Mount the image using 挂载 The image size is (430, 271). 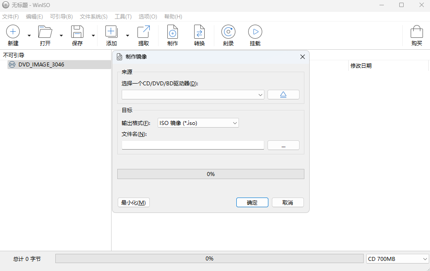click(255, 35)
